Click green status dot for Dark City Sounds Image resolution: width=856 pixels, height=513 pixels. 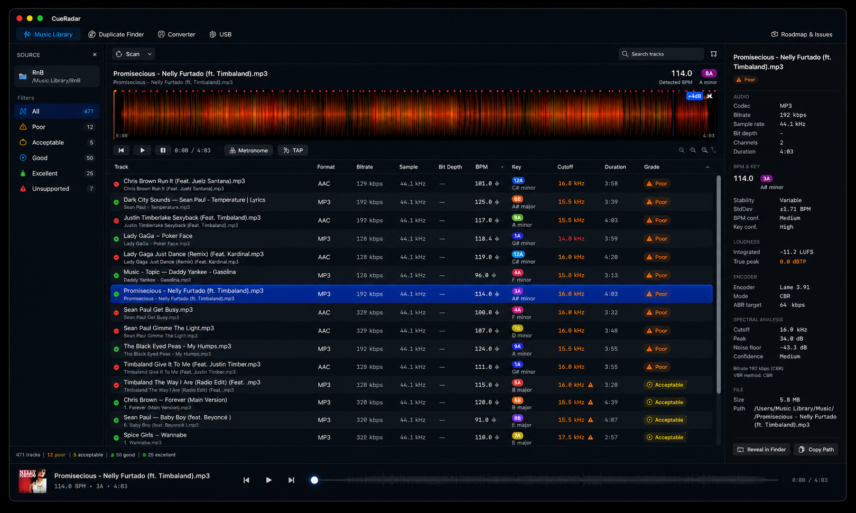116,202
